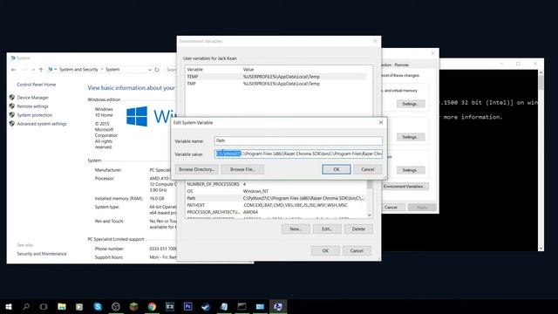This screenshot has height=314, width=558.
Task: Click shield icon beside System protection
Action: pos(11,115)
